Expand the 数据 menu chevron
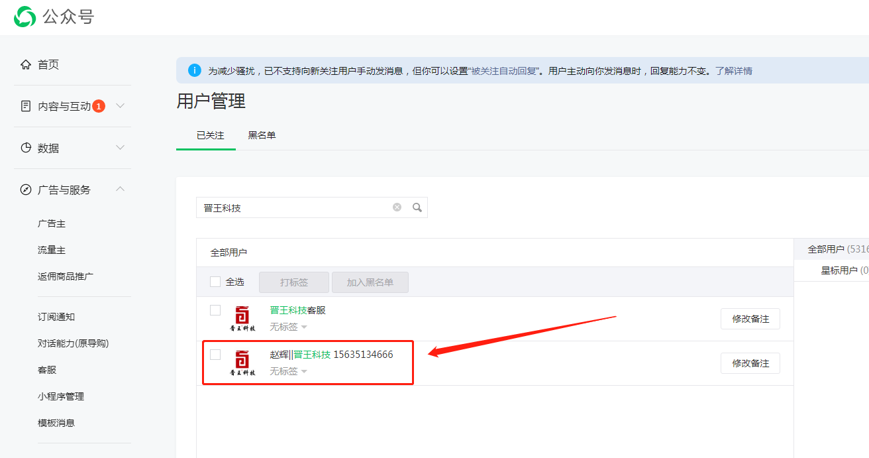Viewport: 869px width, 458px height. (120, 147)
